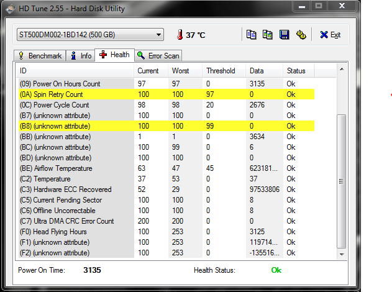Switch to the Error Scan tab
The image size is (392, 292).
coord(158,56)
